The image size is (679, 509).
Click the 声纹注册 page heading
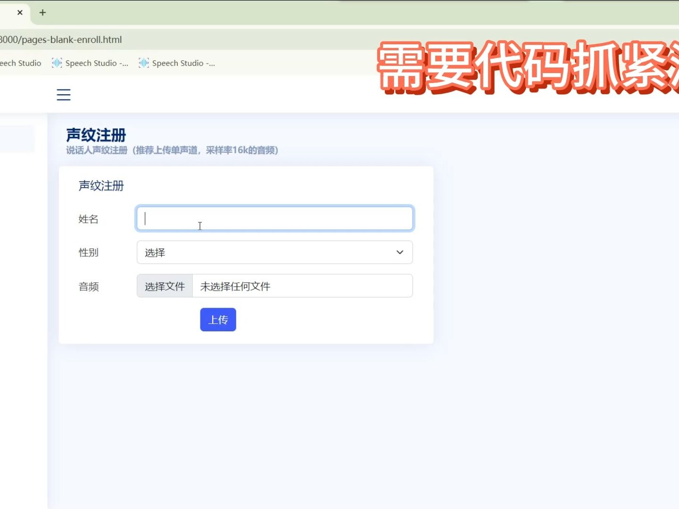click(x=96, y=135)
